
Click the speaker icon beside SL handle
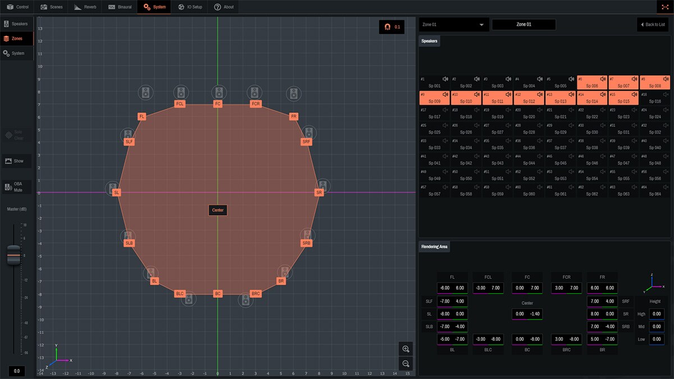[112, 187]
